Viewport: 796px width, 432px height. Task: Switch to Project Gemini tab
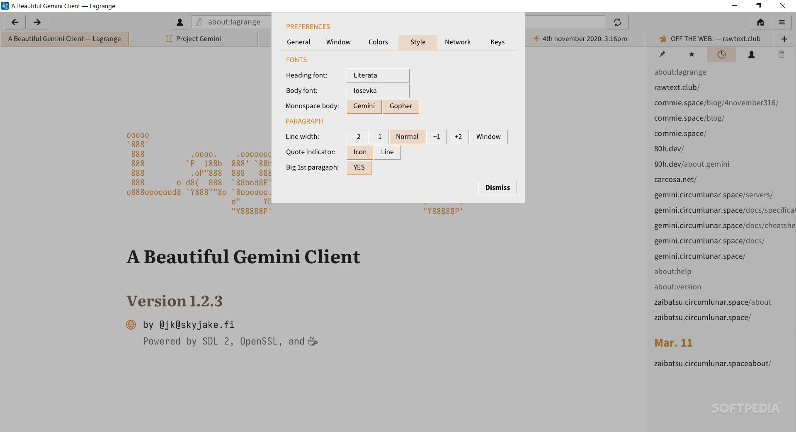coord(194,39)
